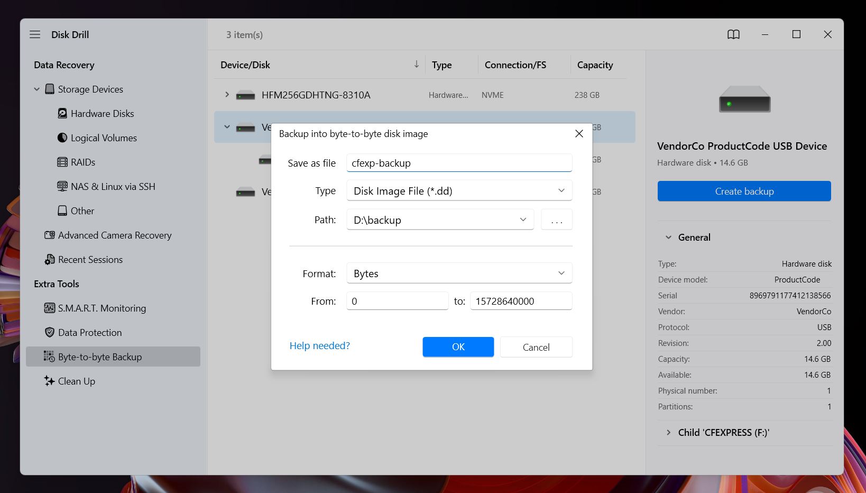The height and width of the screenshot is (493, 866).
Task: Click the Byte-to-byte Backup icon
Action: (x=49, y=357)
